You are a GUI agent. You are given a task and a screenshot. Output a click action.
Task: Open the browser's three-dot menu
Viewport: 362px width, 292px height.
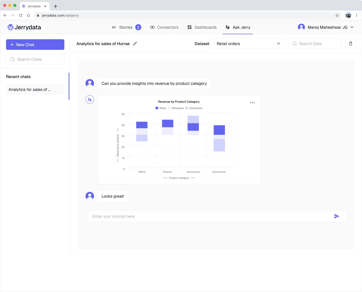pos(356,15)
